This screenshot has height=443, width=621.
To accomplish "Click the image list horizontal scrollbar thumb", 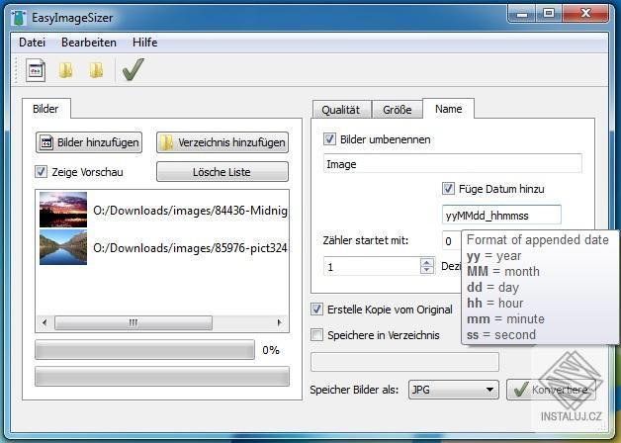I will pos(133,322).
